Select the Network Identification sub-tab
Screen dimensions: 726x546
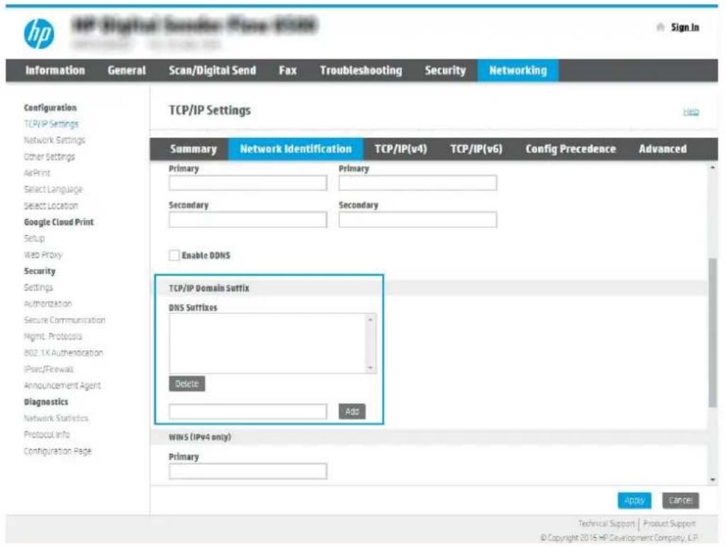click(x=296, y=149)
